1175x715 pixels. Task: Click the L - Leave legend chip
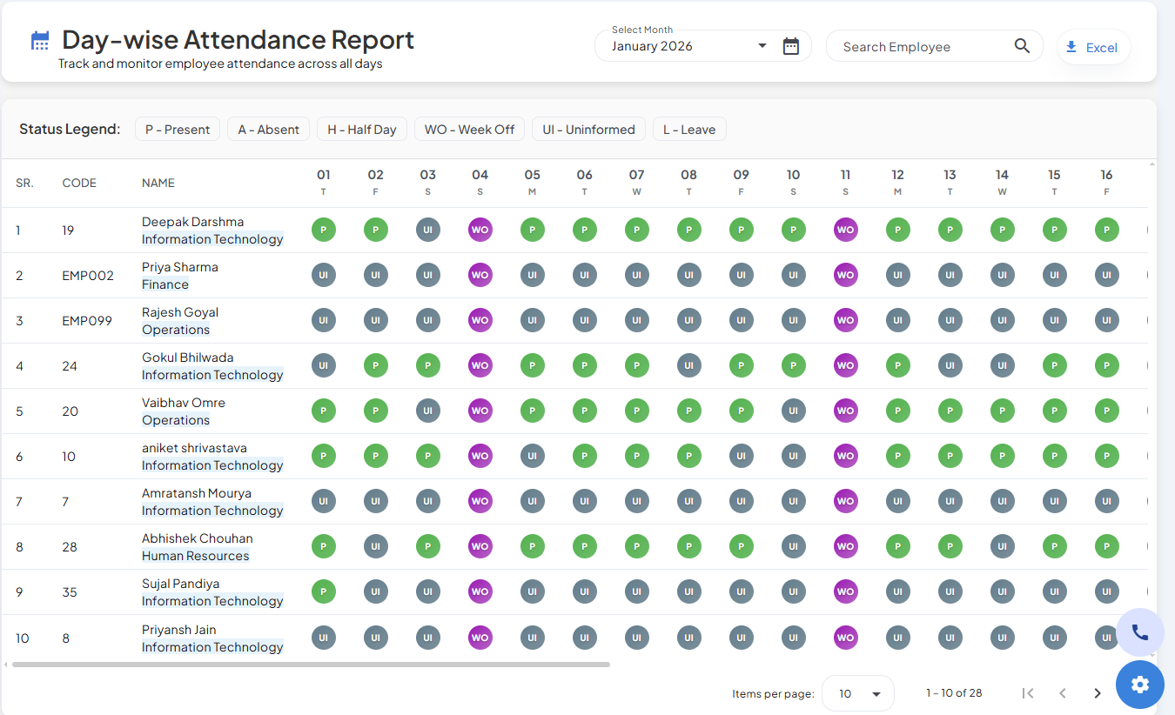pyautogui.click(x=688, y=130)
